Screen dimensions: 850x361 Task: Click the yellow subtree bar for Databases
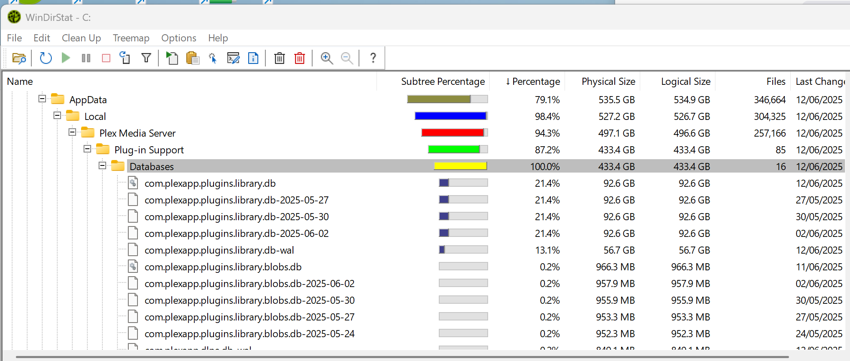pyautogui.click(x=461, y=166)
